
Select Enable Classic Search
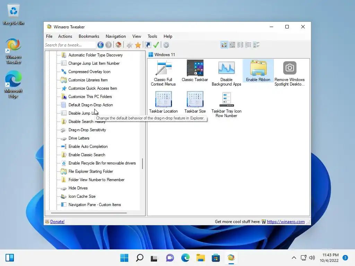(87, 155)
